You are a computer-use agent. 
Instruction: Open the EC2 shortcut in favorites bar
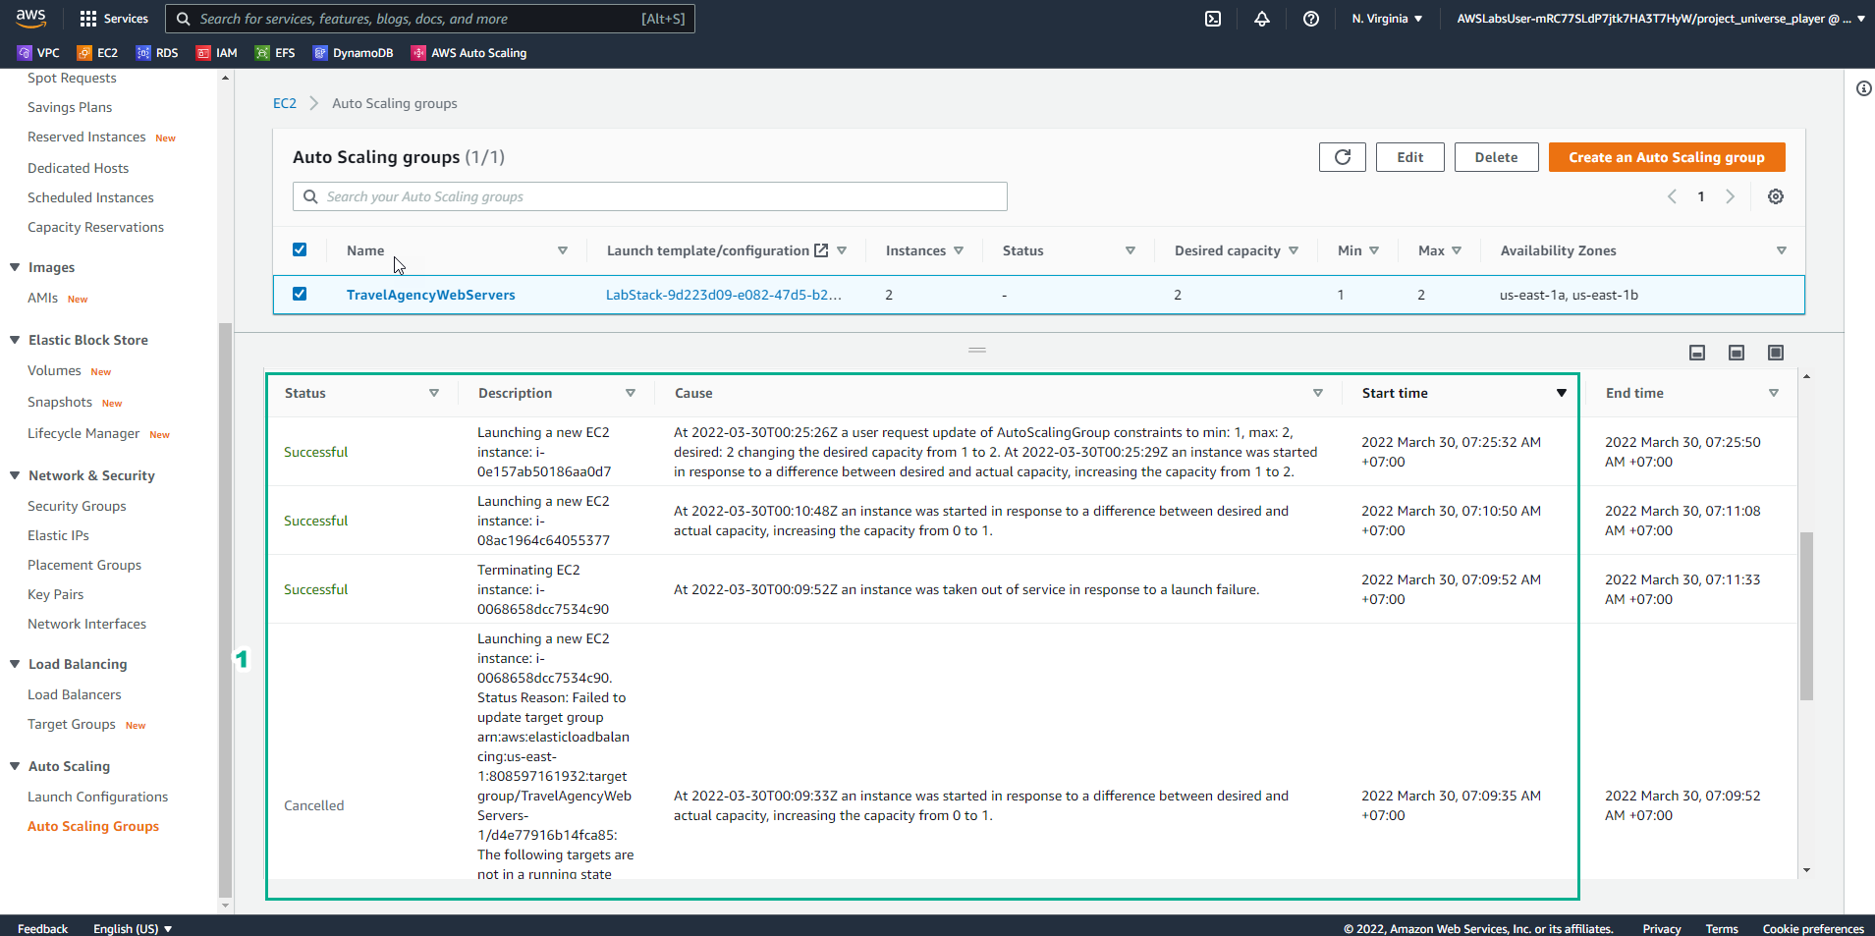point(97,53)
